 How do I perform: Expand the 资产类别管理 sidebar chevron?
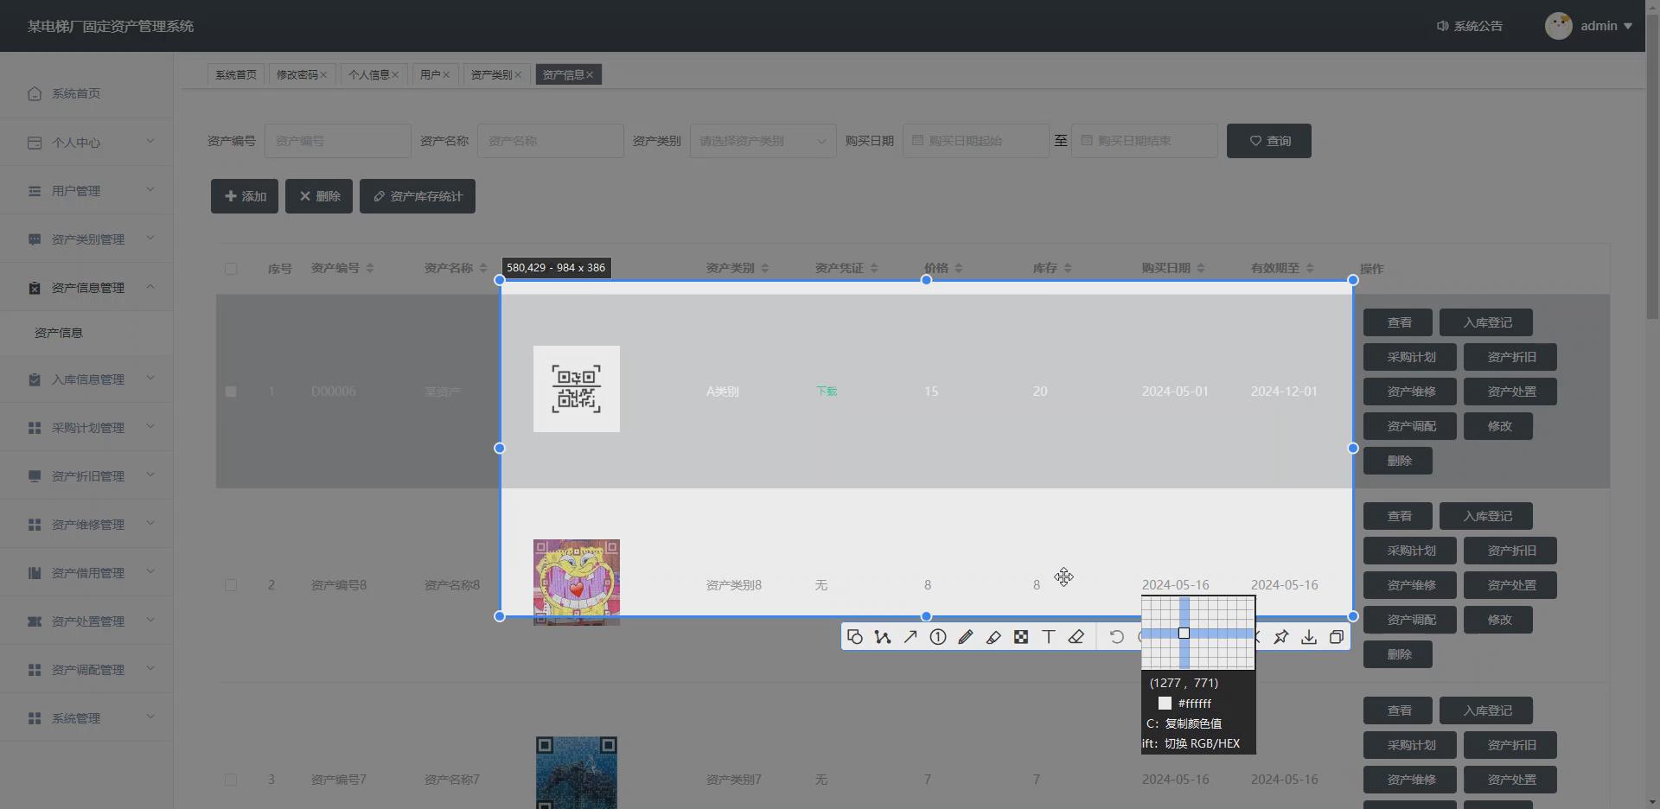pos(150,239)
